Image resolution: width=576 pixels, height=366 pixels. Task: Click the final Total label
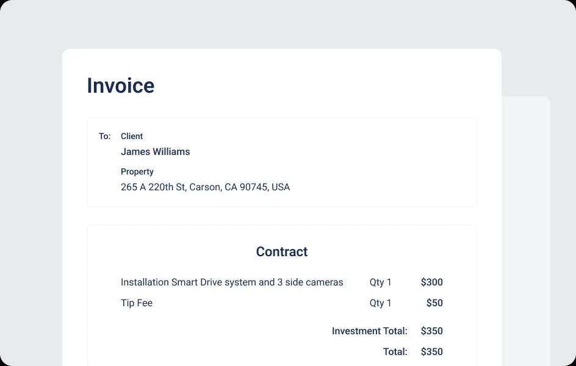tap(395, 352)
